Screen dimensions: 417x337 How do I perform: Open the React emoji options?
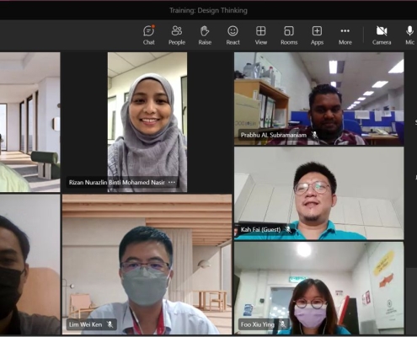[x=233, y=35]
